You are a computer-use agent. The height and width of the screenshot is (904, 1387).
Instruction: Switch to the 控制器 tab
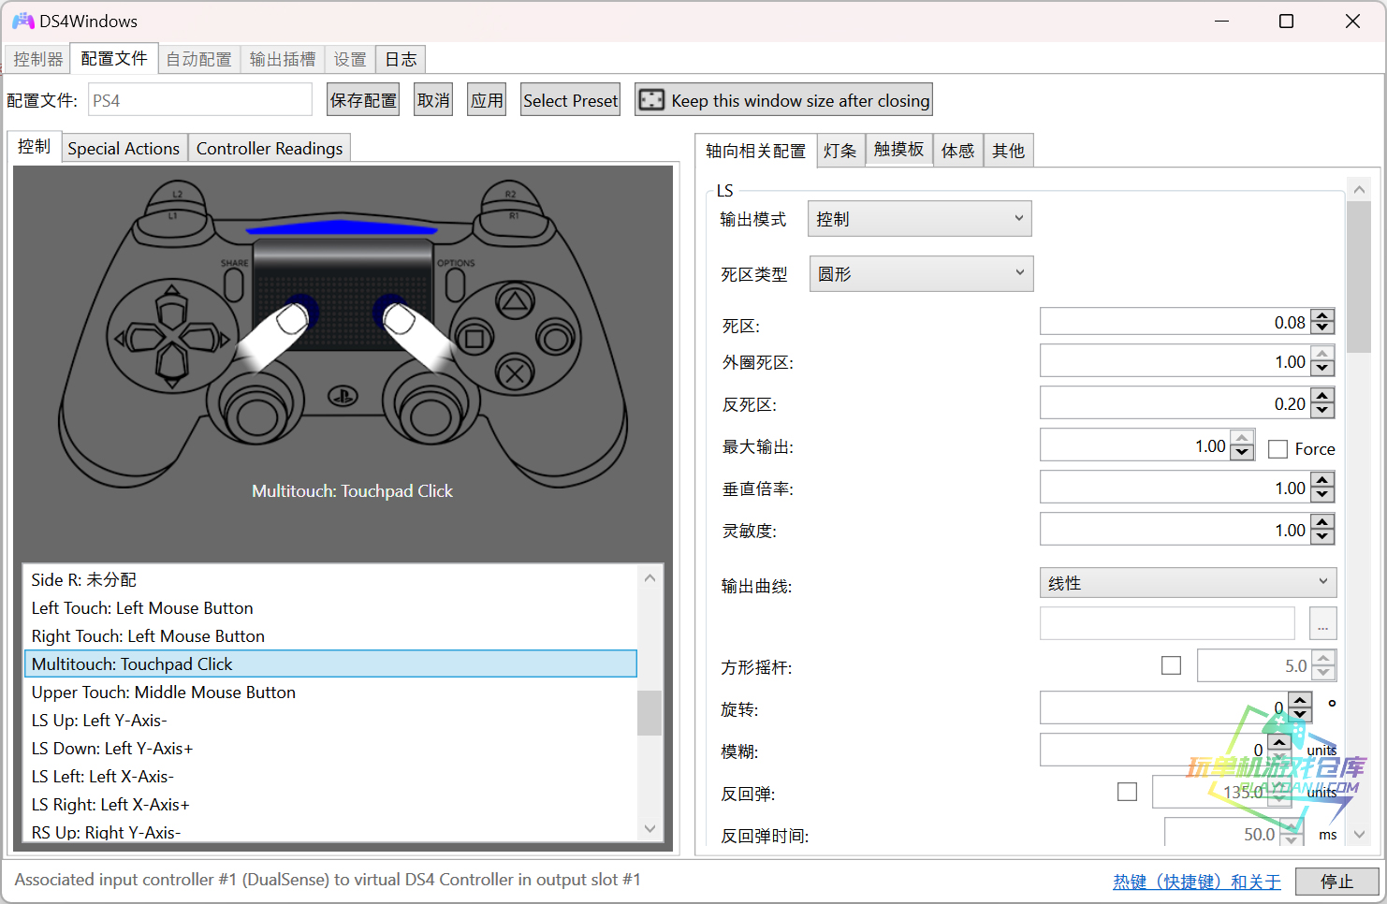(x=37, y=59)
